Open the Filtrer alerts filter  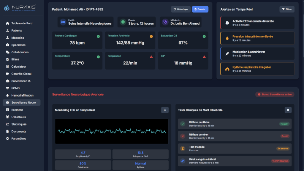287,9
